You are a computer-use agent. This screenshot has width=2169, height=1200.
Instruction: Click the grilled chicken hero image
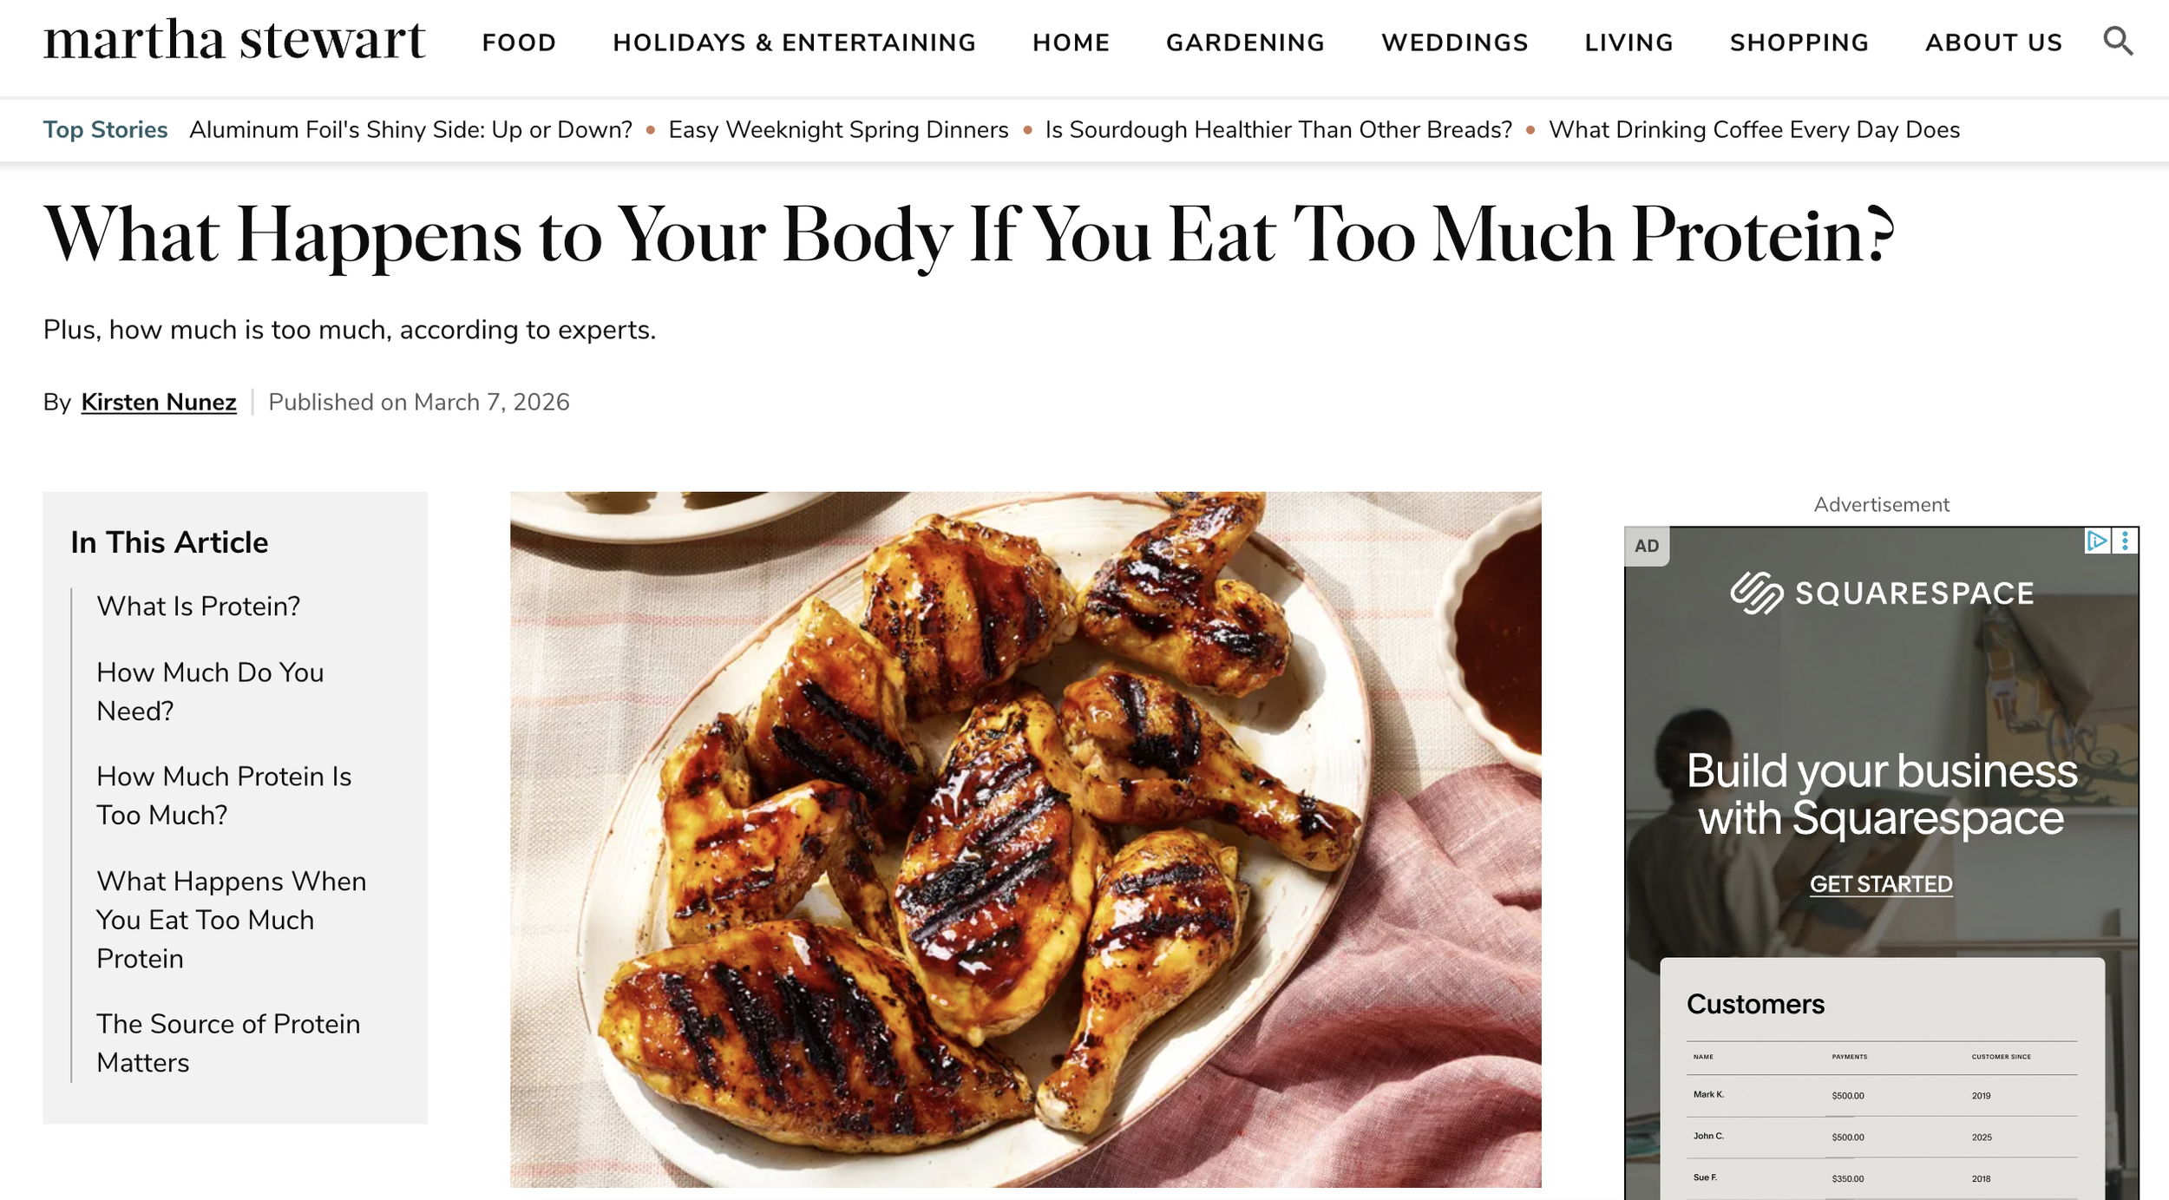click(1026, 839)
